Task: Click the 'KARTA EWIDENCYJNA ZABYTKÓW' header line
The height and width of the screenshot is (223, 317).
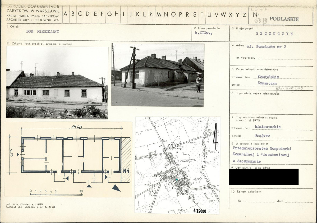Action: click(x=33, y=16)
